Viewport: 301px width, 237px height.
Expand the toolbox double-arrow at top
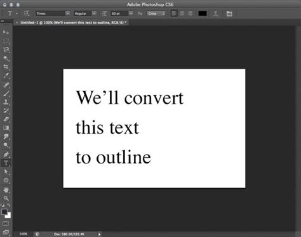tap(3, 21)
